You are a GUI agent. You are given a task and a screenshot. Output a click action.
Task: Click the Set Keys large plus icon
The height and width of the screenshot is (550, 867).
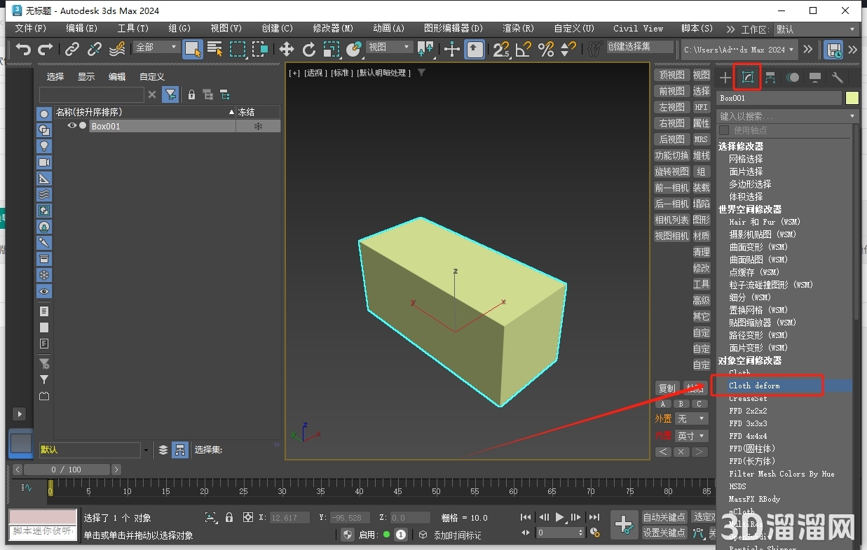(624, 525)
